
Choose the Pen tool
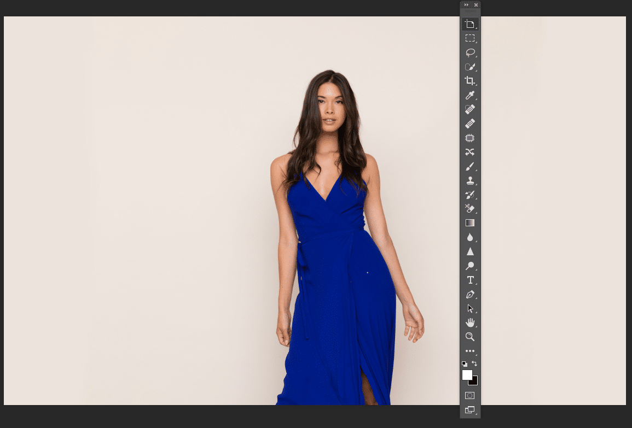coord(469,294)
